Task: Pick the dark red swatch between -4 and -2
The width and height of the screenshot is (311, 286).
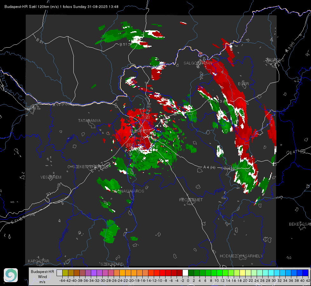Action: [x=180, y=273]
